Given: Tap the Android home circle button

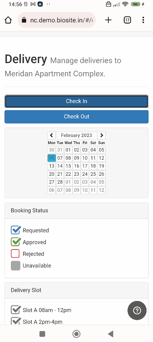Looking at the screenshot, I should click(76, 334).
